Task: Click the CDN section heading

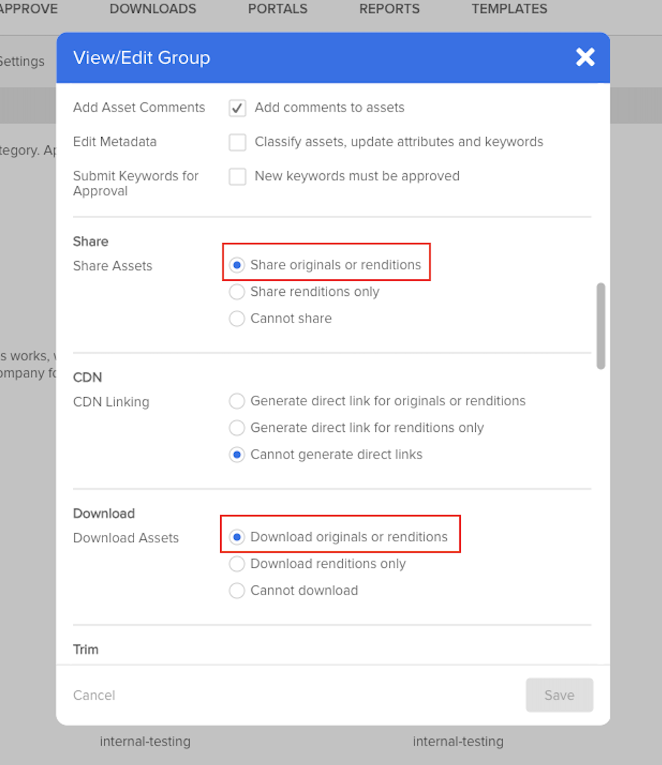Action: point(87,377)
